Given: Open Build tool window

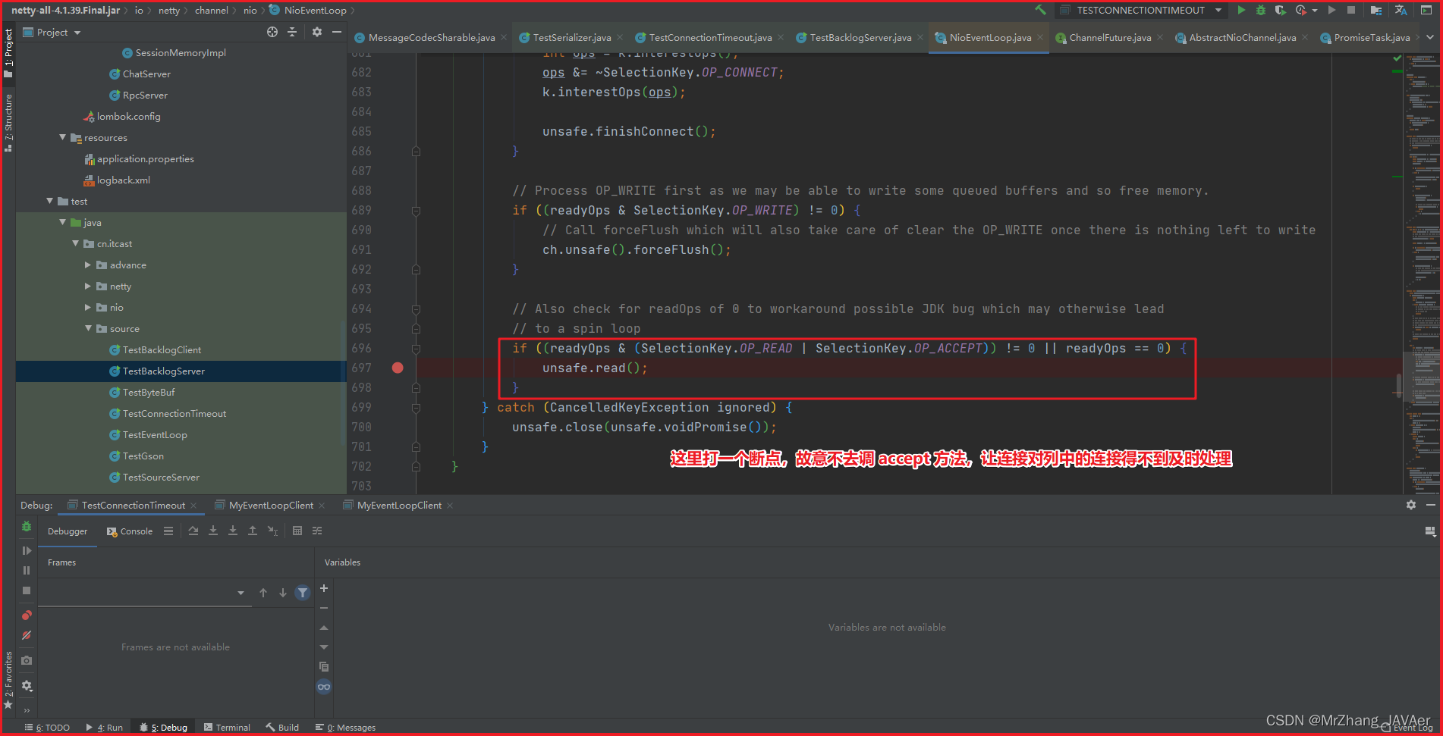Looking at the screenshot, I should [x=282, y=727].
